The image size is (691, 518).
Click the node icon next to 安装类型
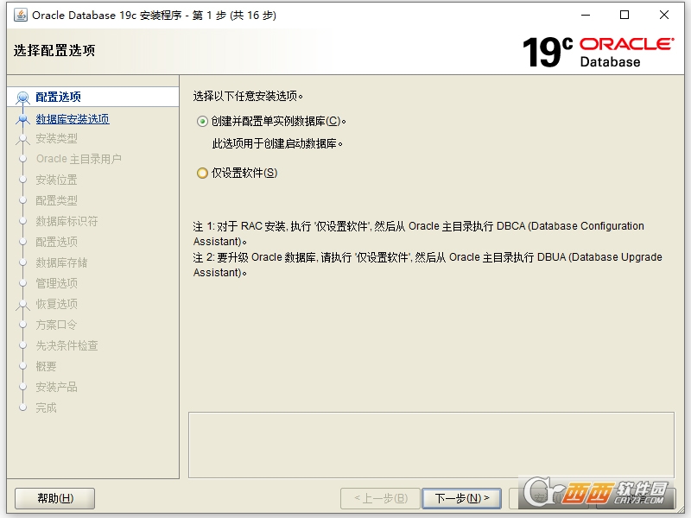(22, 139)
